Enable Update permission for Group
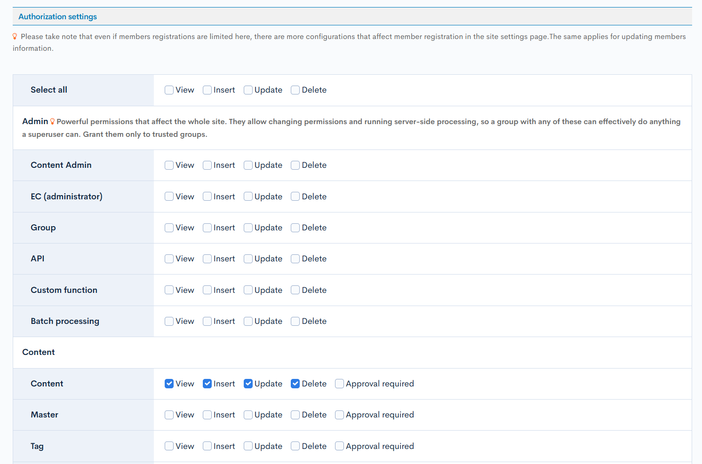 tap(248, 228)
